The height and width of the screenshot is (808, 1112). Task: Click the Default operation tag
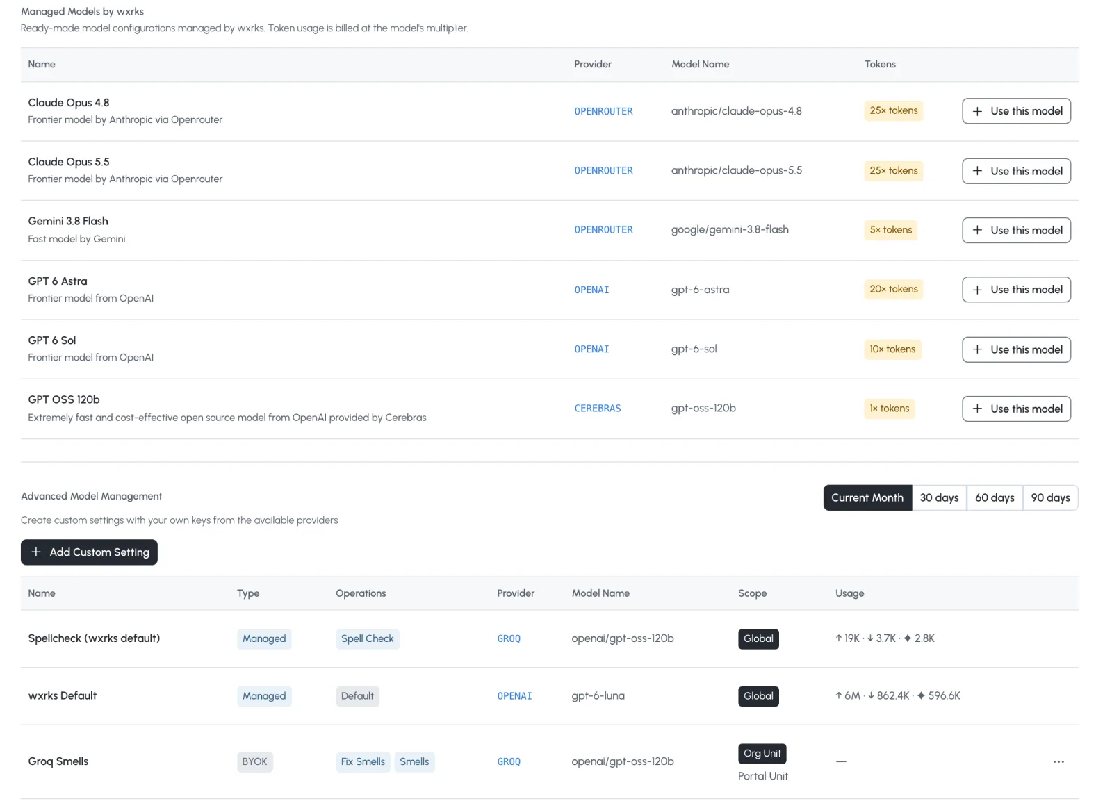point(357,696)
